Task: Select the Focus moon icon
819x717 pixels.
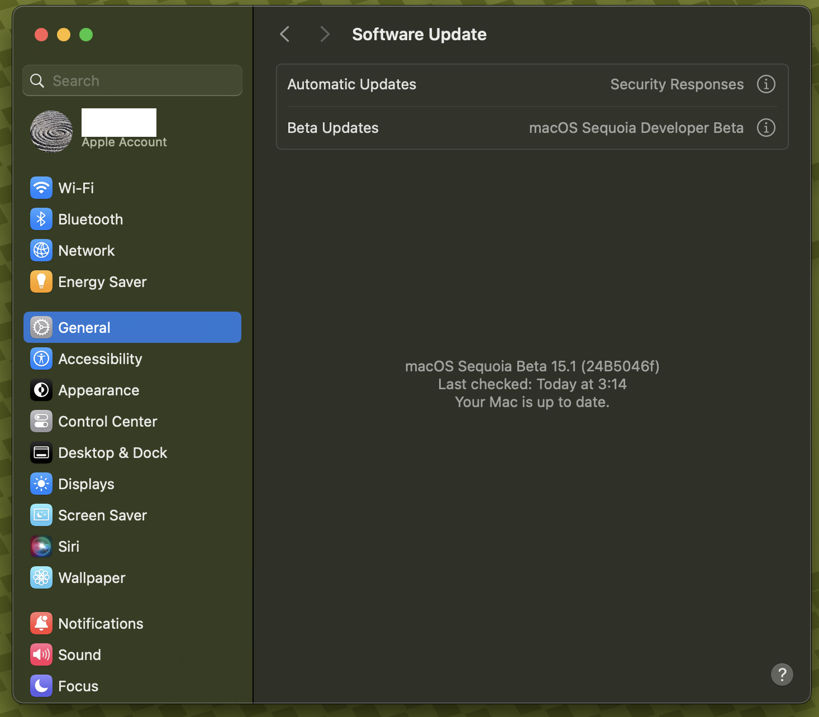Action: click(41, 686)
